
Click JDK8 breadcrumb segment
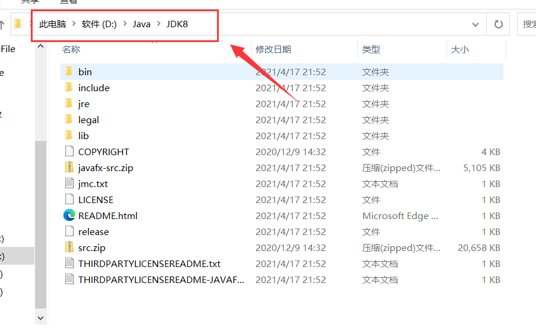point(177,24)
